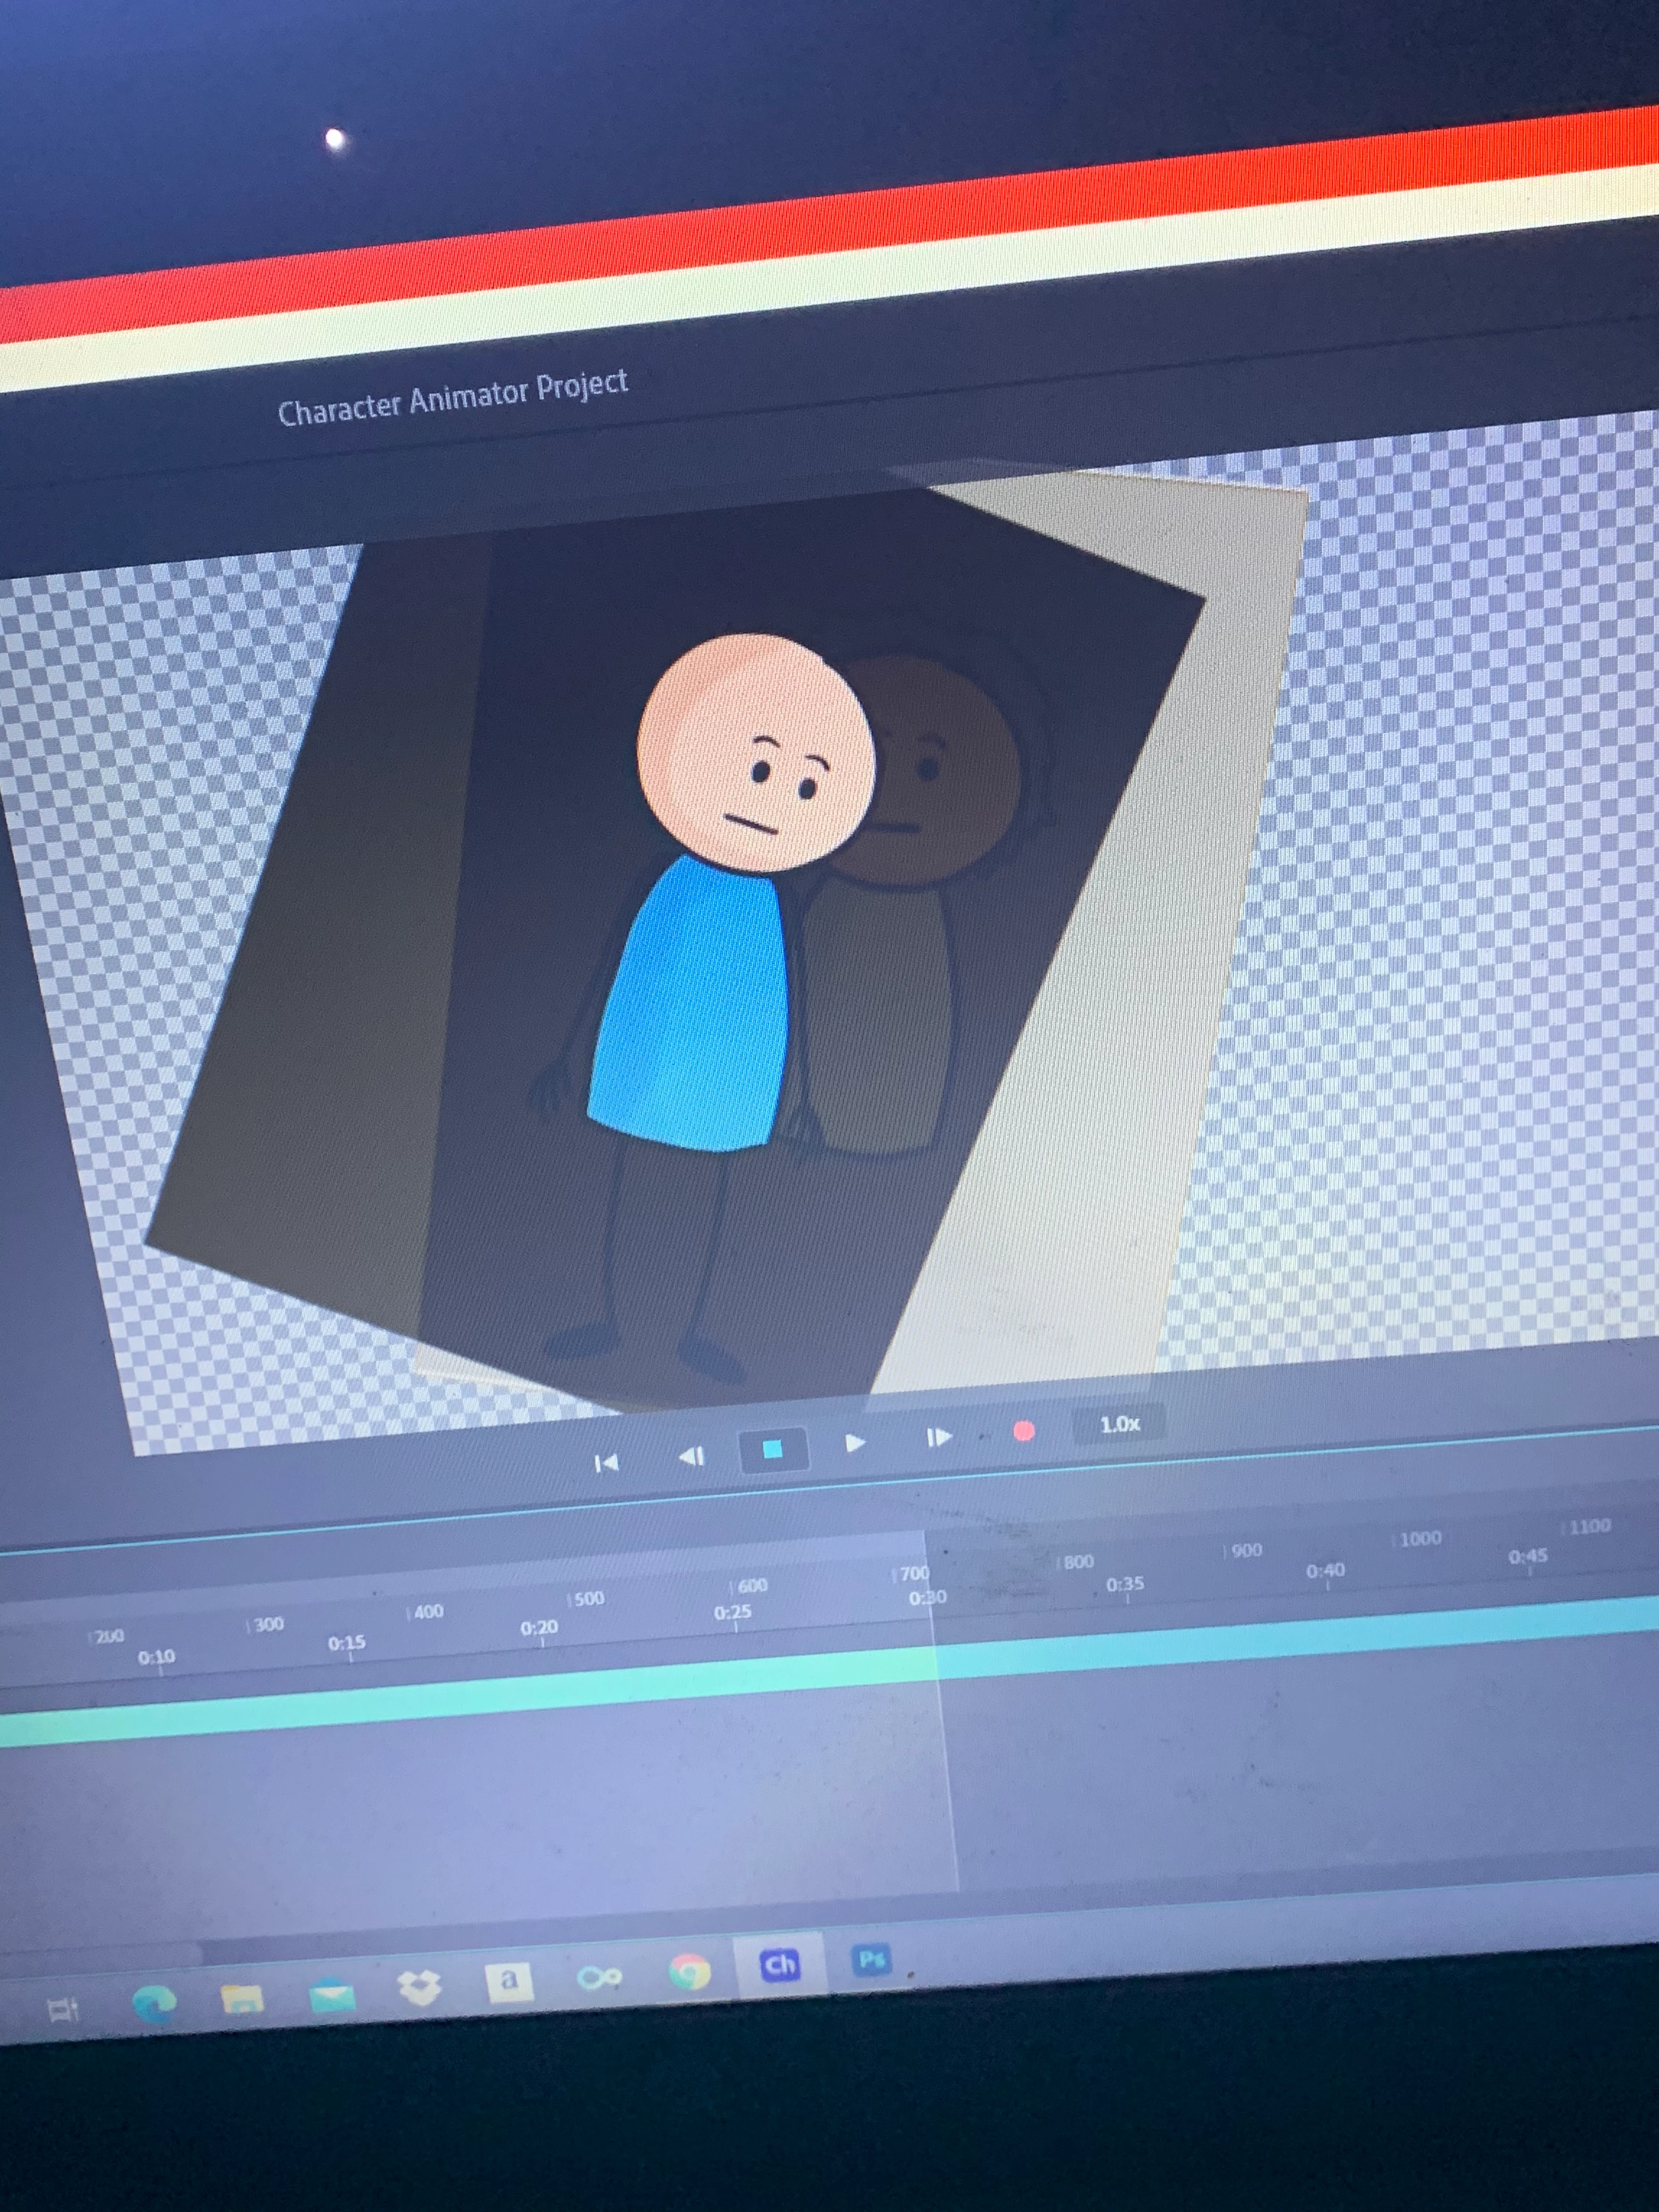The width and height of the screenshot is (1659, 2212).
Task: Start recording with the red Record button
Action: (1023, 1431)
